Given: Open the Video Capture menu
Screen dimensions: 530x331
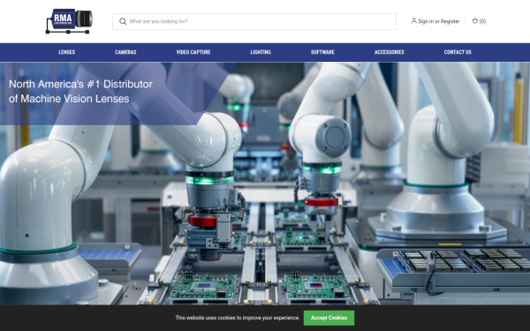Looking at the screenshot, I should coord(193,52).
